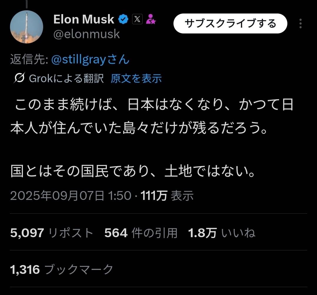Click the 2025年09月07日 1:50 timestamp
317x295 pixels.
click(x=70, y=195)
